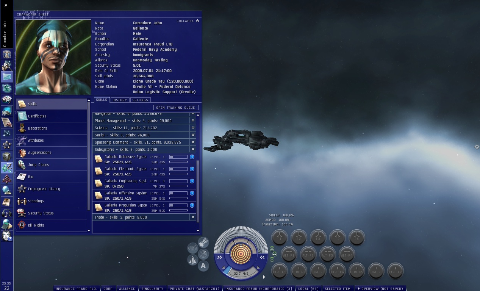The image size is (480, 291).
Task: Open Standings in the character sheet
Action: [51, 201]
